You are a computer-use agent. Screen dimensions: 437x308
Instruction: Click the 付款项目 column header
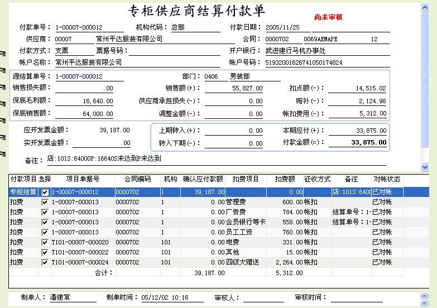click(23, 179)
